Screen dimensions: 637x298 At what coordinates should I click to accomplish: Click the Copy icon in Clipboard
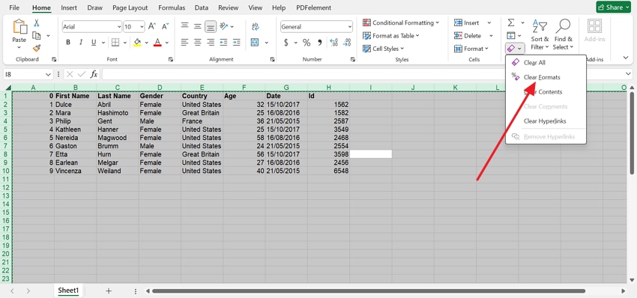pos(37,36)
